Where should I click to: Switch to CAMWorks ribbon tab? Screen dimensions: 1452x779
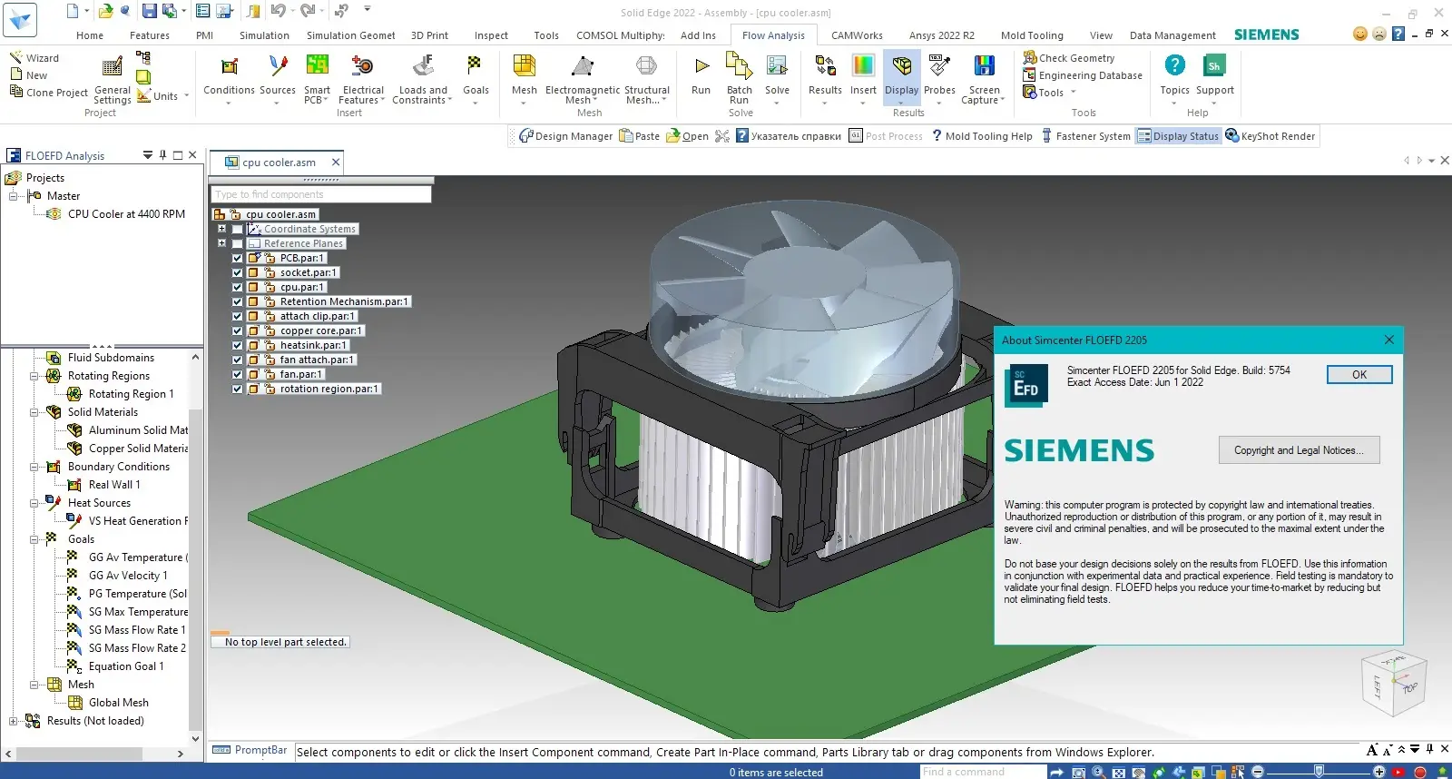(x=857, y=35)
